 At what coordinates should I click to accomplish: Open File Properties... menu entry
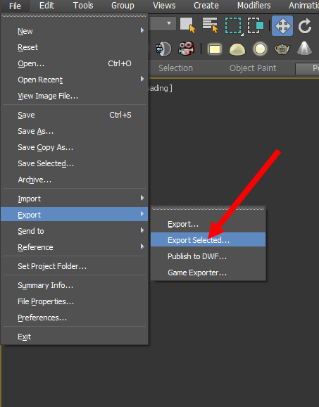75,301
